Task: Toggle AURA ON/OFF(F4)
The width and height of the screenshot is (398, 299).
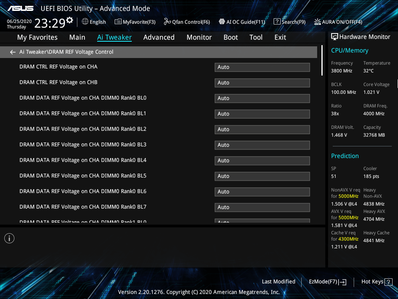Action: (338, 22)
